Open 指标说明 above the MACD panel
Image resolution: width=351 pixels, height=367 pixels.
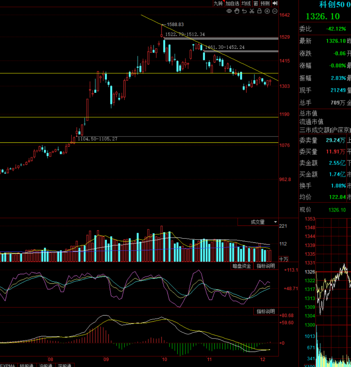pyautogui.click(x=266, y=311)
